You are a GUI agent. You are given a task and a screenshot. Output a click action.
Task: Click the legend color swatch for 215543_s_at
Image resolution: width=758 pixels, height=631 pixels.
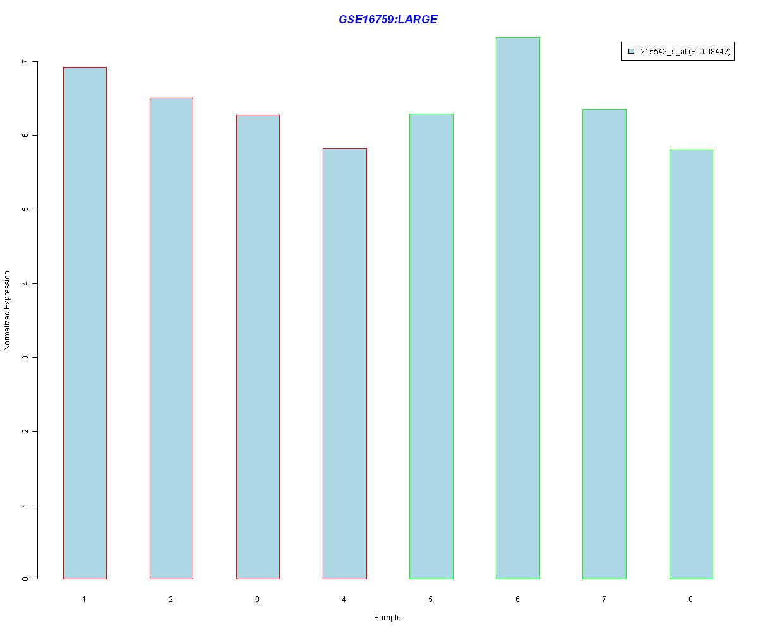point(630,52)
